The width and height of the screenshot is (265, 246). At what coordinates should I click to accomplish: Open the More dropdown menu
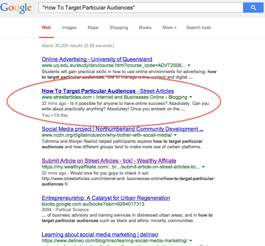[x=169, y=27]
